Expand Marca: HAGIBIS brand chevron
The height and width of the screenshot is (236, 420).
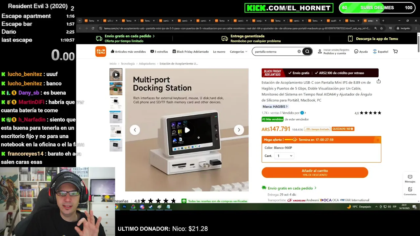click(x=287, y=107)
